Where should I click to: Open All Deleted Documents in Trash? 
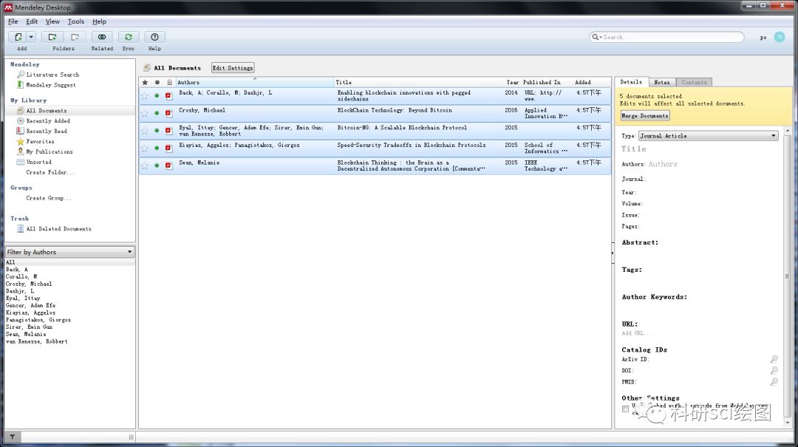point(58,229)
